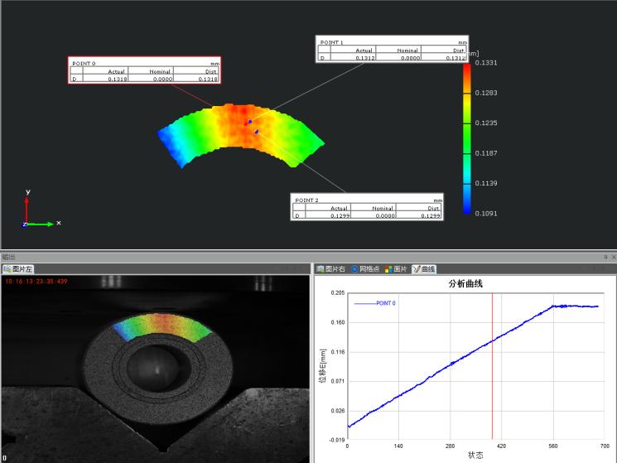The image size is (617, 463).
Task: Close the 输出 output panel
Action: click(x=613, y=258)
